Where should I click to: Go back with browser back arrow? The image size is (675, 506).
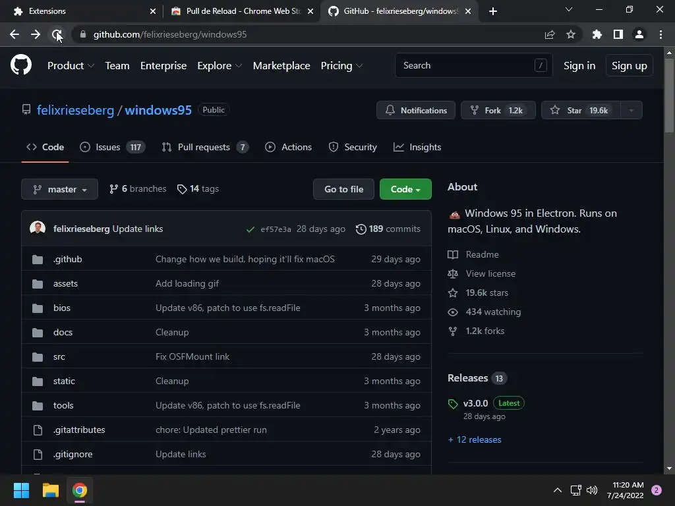[x=15, y=34]
